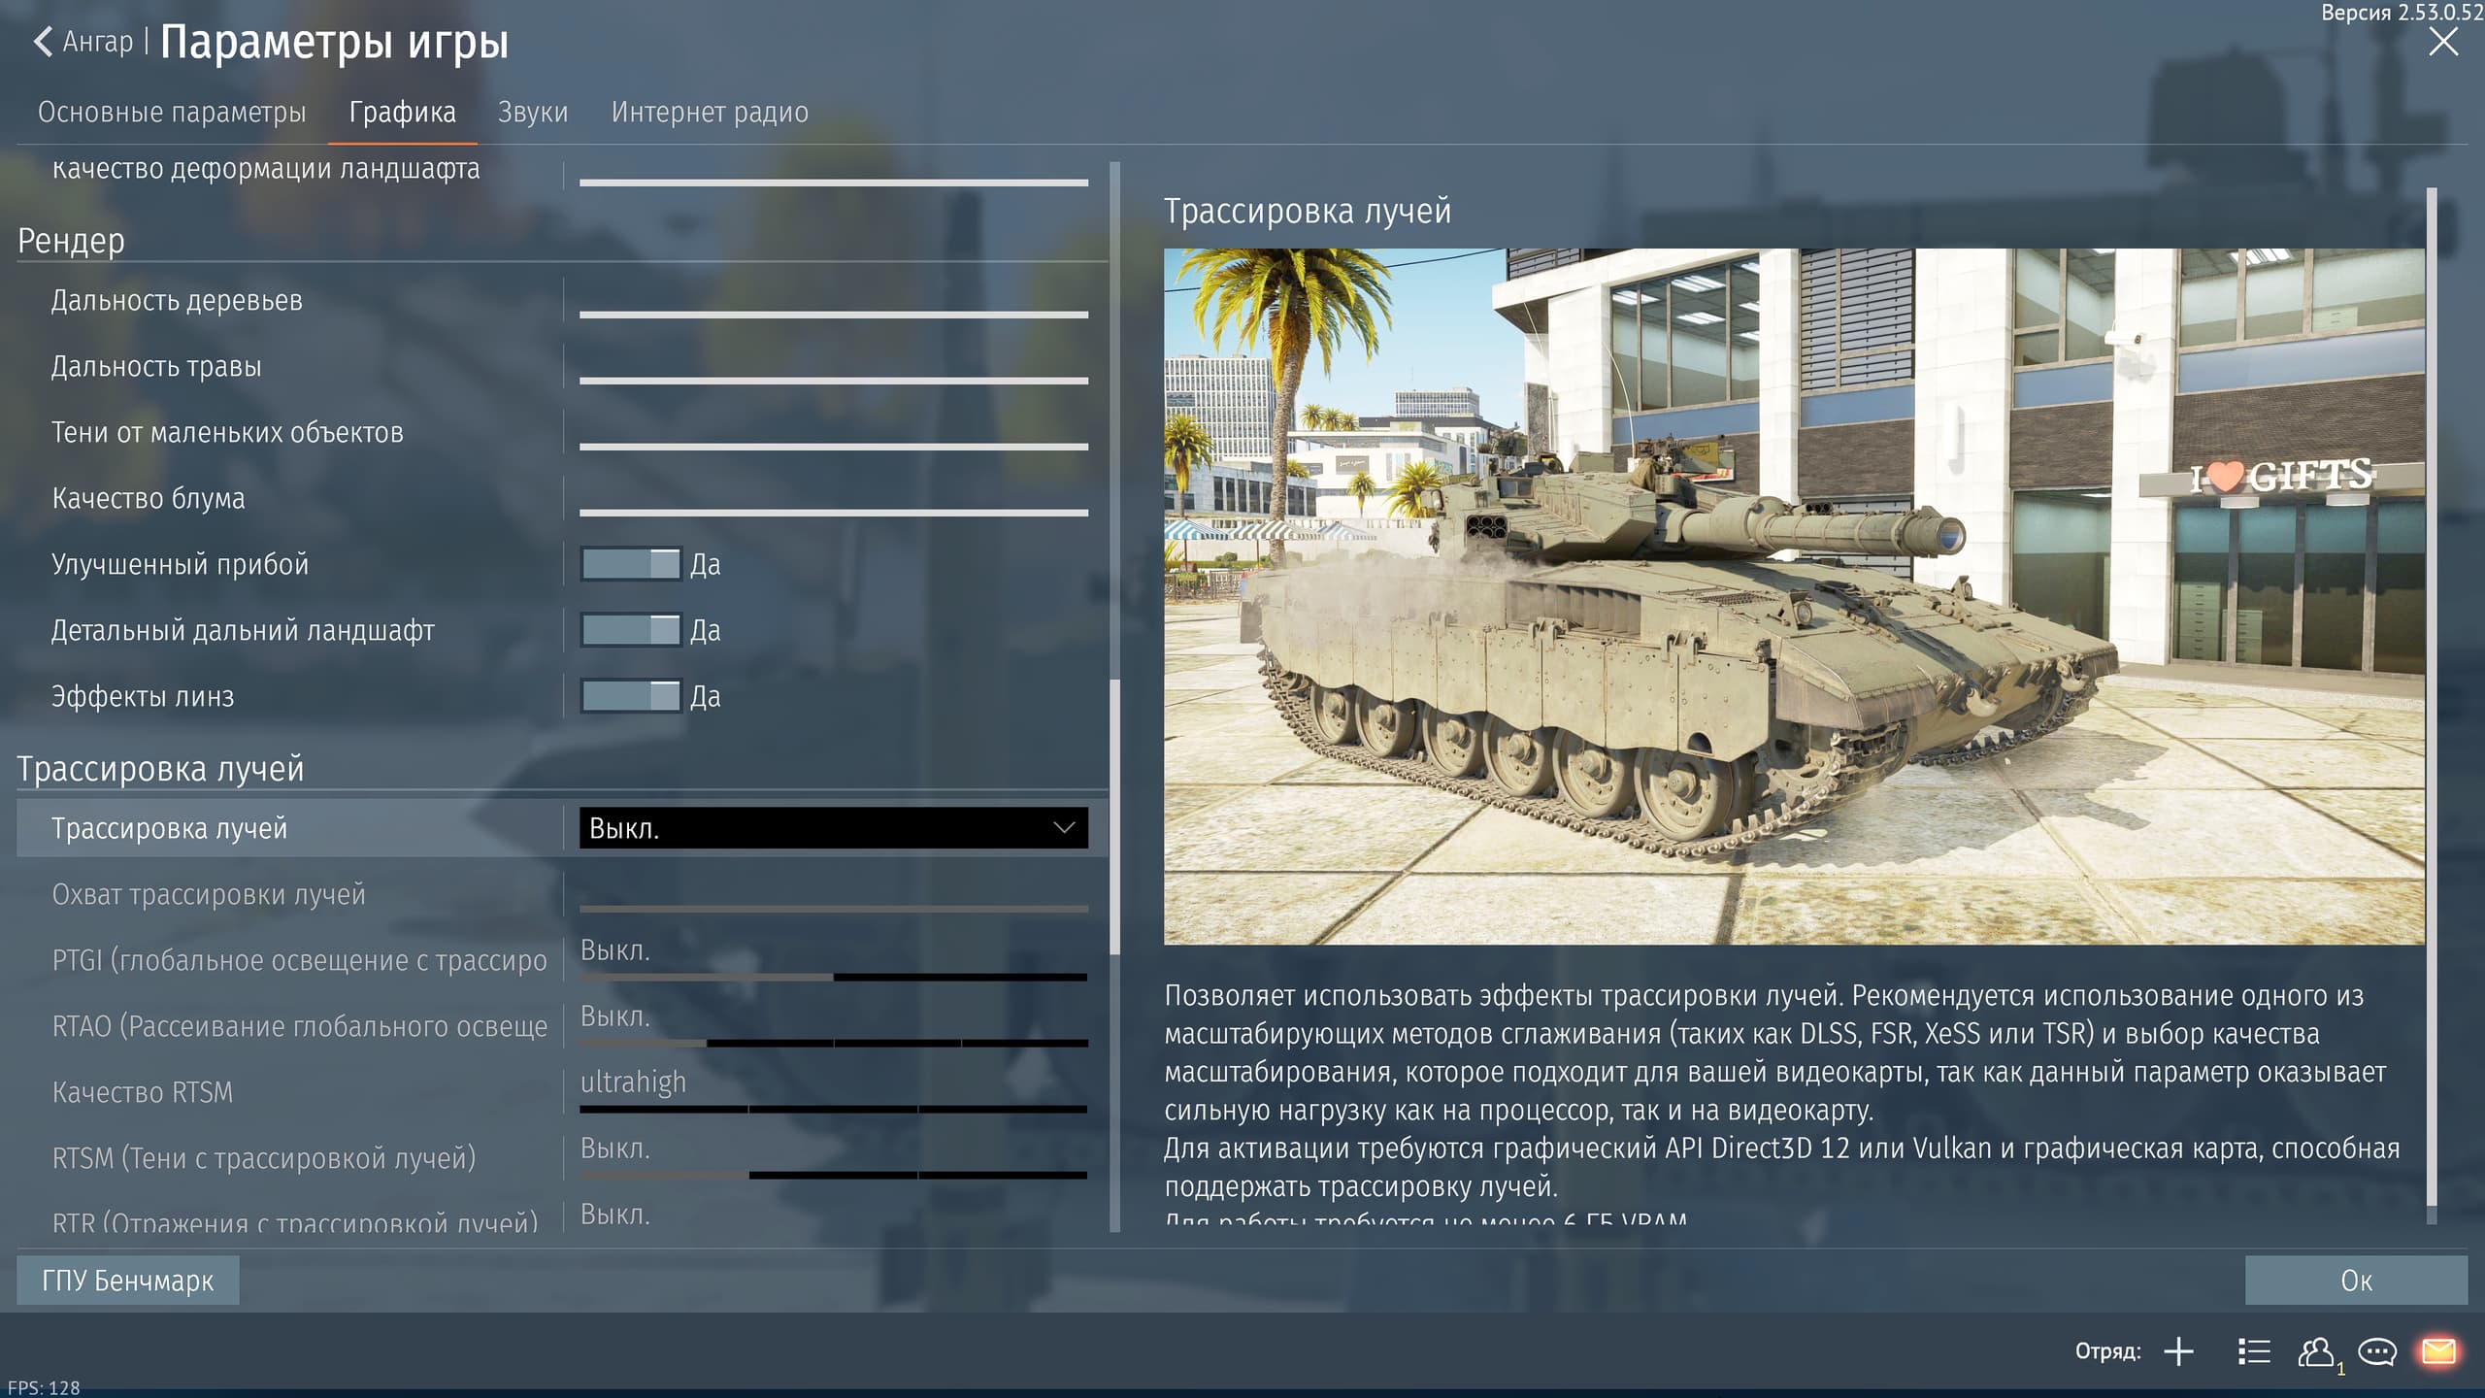Click the settings list vertical scrollbar
2485x1398 pixels.
(1114, 815)
